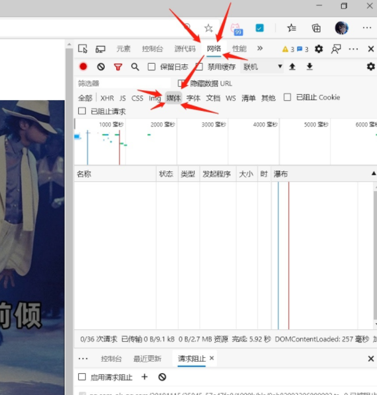This screenshot has height=395, width=377.
Task: Open DevTools more options ellipsis
Action: coord(353,49)
